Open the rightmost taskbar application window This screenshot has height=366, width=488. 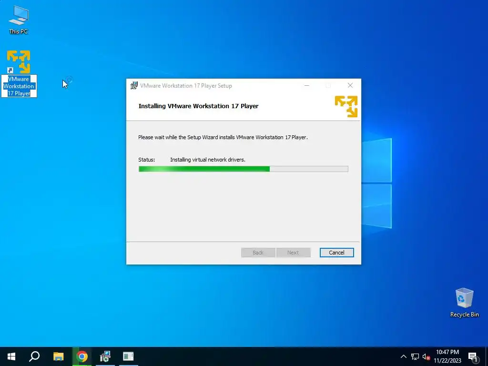pos(128,356)
